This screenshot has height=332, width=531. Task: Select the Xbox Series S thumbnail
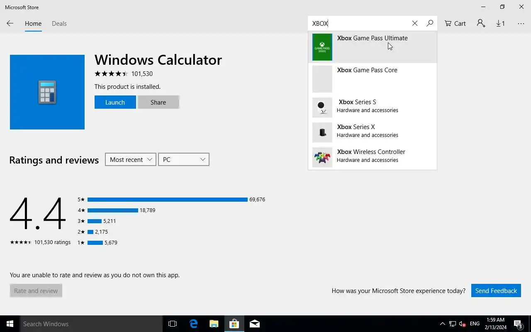point(322,107)
